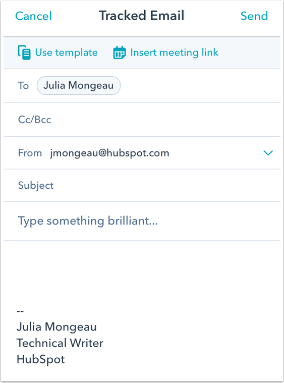Click the Insert meeting link calendar icon

(120, 52)
